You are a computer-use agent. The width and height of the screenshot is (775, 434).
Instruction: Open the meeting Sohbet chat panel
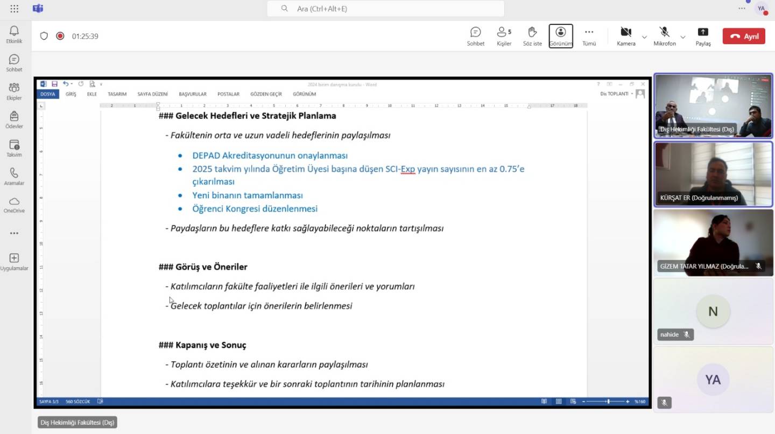pyautogui.click(x=476, y=36)
